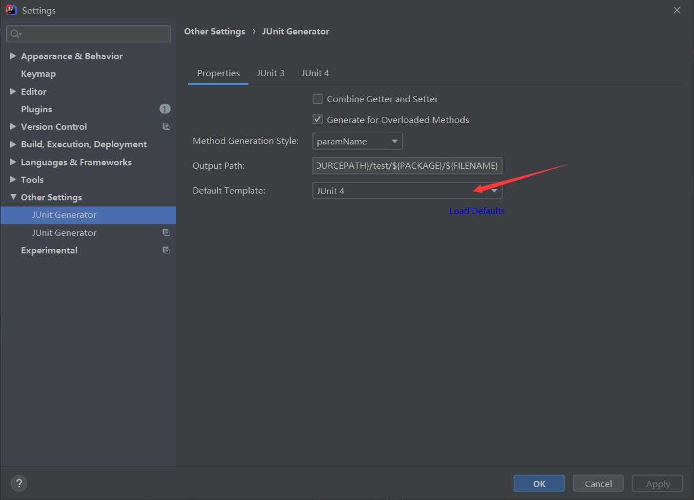The width and height of the screenshot is (694, 500).
Task: Open the Default Template dropdown
Action: click(x=407, y=191)
